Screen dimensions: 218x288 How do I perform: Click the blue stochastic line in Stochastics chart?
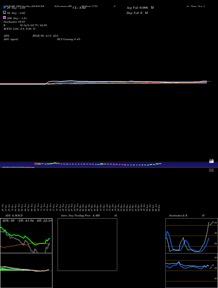[187, 242]
